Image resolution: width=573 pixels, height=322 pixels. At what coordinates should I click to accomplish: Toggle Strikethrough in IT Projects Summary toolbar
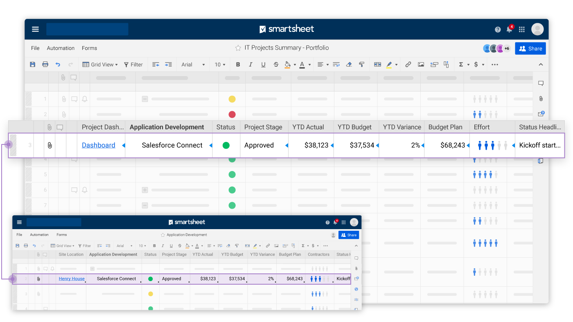pos(276,64)
